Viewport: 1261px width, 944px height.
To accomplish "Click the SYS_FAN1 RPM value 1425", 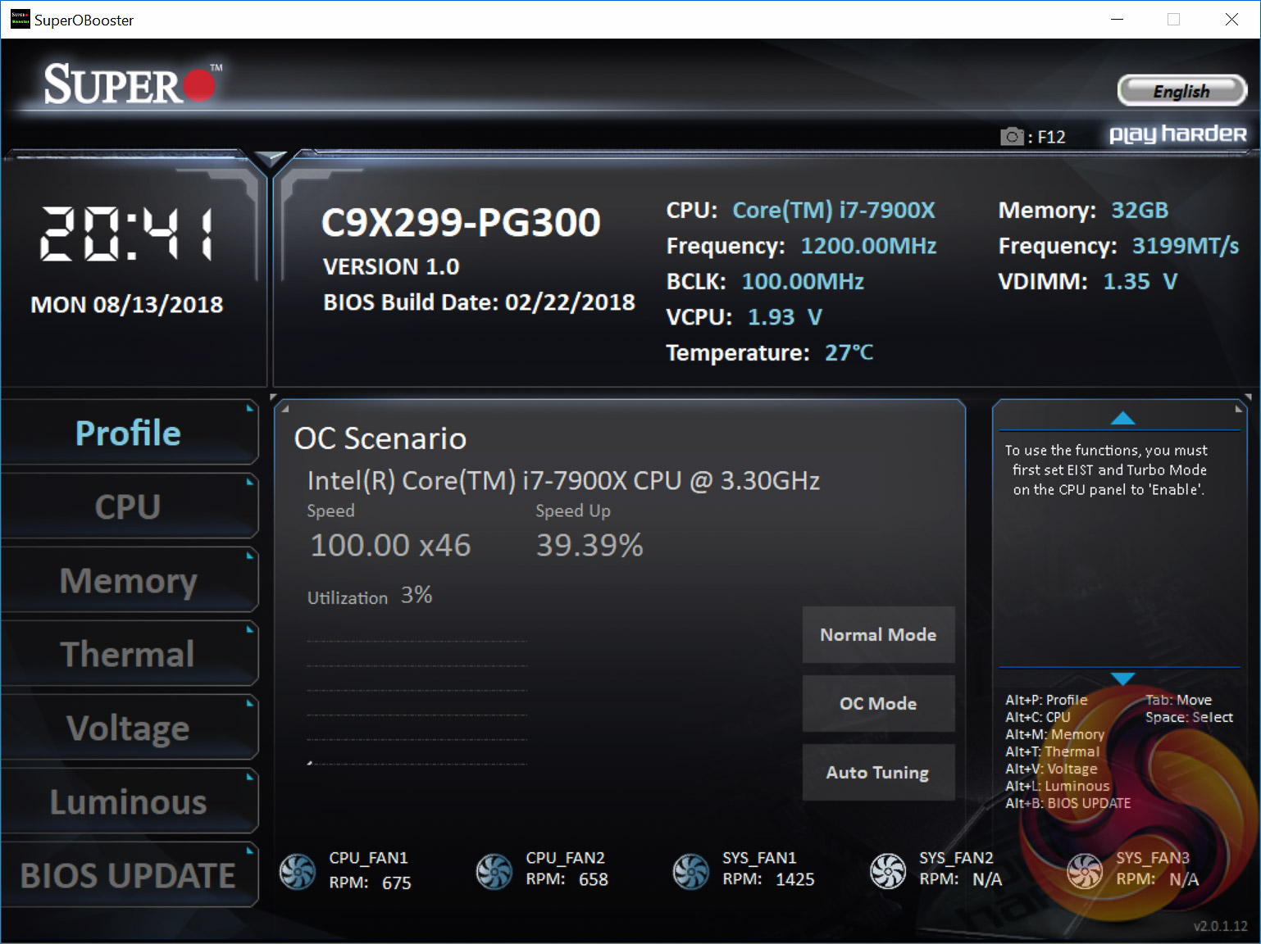I will click(x=795, y=879).
